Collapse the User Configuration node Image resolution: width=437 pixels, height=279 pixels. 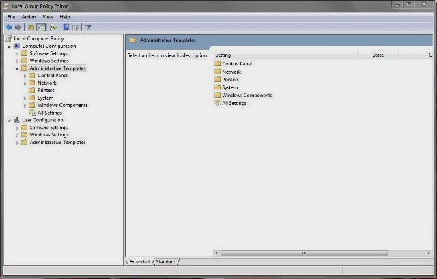click(x=9, y=120)
